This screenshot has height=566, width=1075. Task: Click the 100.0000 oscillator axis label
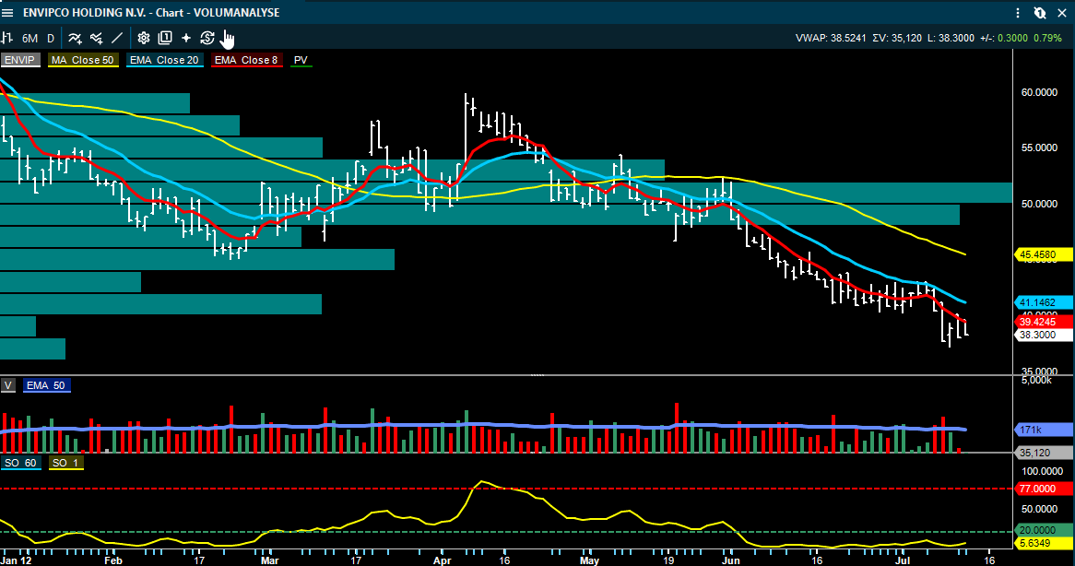point(1042,471)
